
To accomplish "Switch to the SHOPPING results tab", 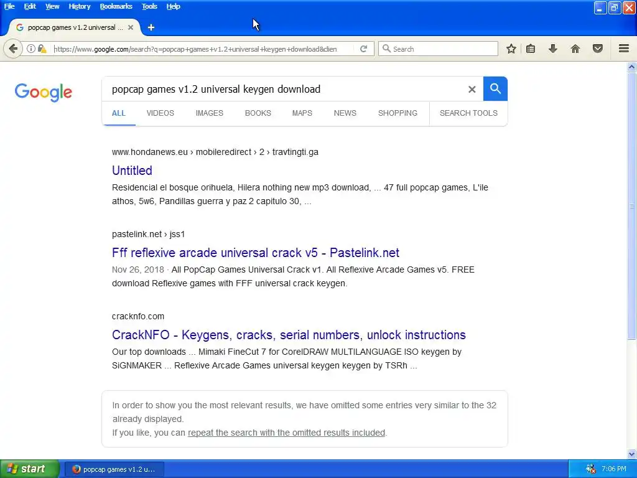I will (398, 113).
